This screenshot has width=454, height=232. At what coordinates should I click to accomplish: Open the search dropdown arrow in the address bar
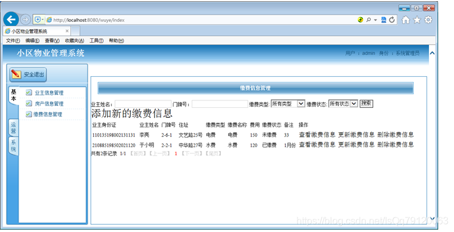pos(375,20)
